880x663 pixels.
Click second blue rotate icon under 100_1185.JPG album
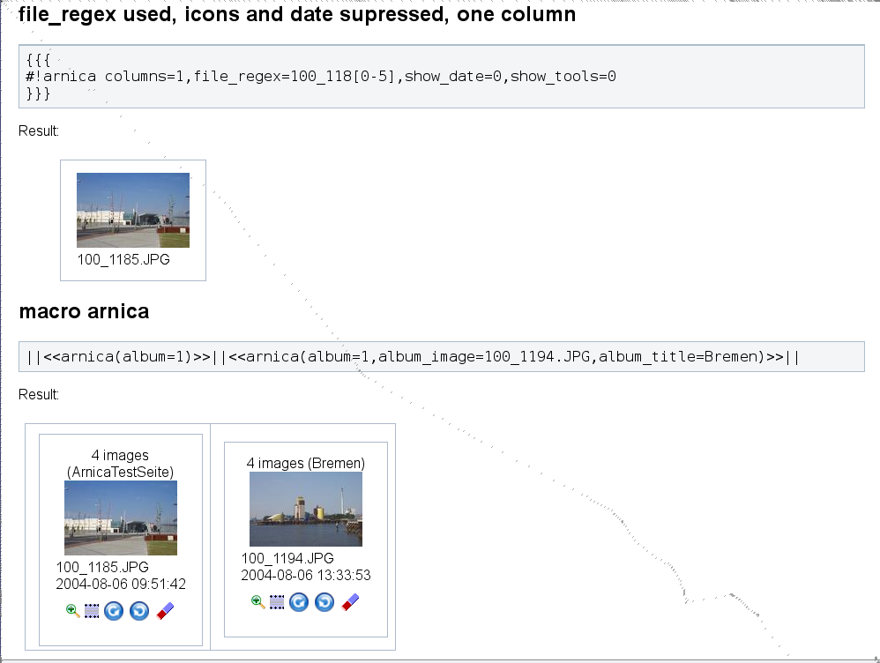(x=139, y=610)
